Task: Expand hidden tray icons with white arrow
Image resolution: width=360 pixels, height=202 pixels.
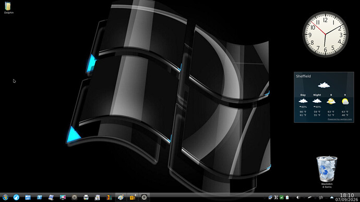Action: 332,197
